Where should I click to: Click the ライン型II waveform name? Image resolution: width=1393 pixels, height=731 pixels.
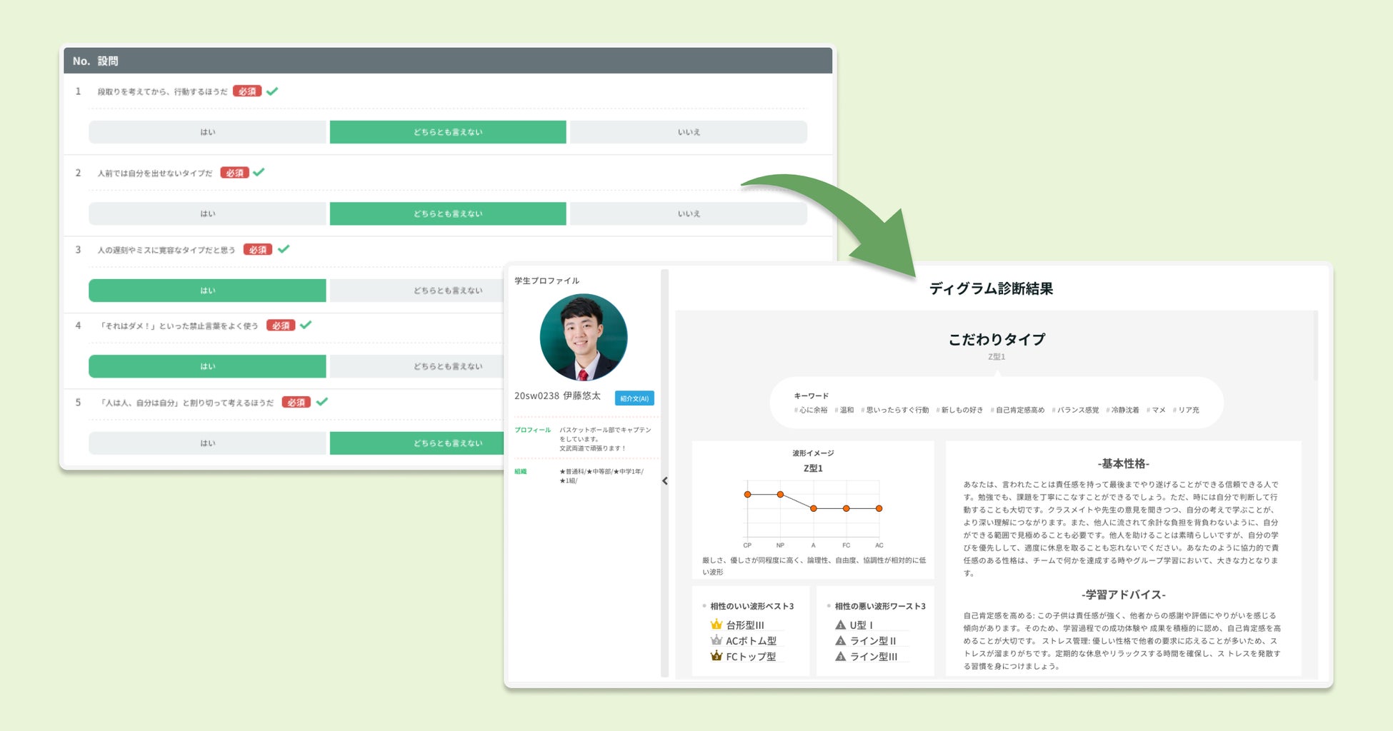[x=873, y=641]
